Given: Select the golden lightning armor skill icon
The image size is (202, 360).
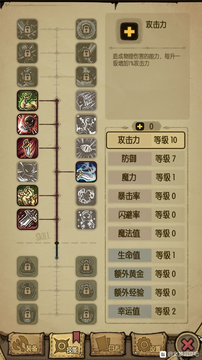Looking at the screenshot, I should (27, 196).
